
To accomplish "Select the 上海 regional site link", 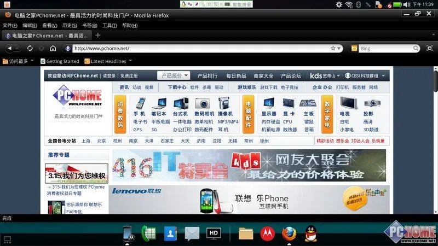I will click(x=86, y=141).
